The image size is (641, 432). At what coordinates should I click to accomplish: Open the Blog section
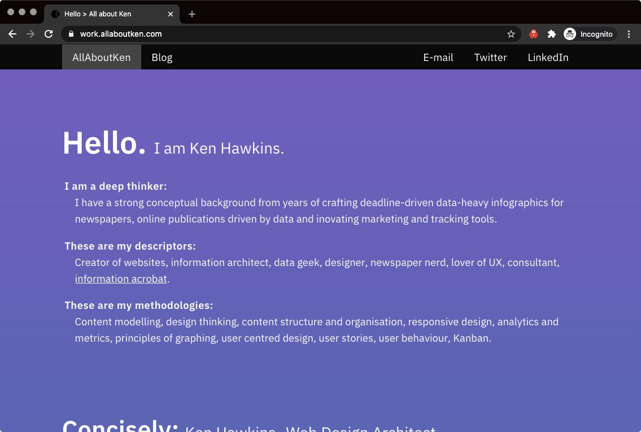[162, 57]
